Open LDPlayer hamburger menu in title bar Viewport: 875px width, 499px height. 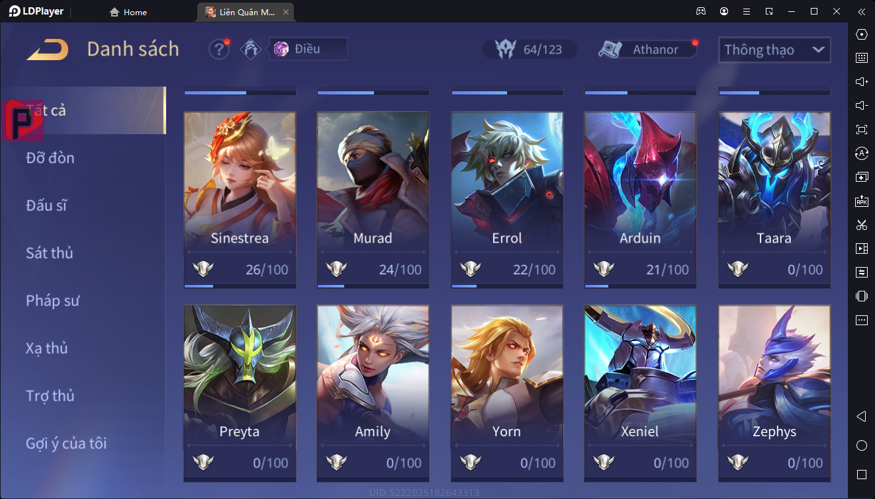(746, 11)
